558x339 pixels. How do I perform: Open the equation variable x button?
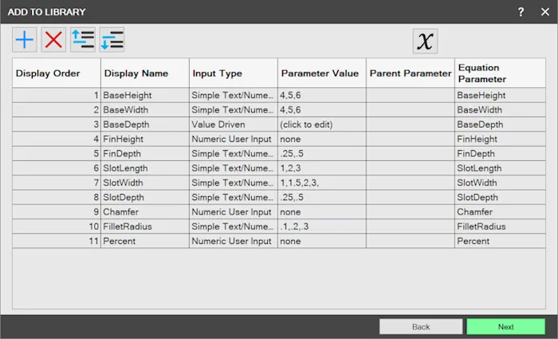(x=425, y=41)
